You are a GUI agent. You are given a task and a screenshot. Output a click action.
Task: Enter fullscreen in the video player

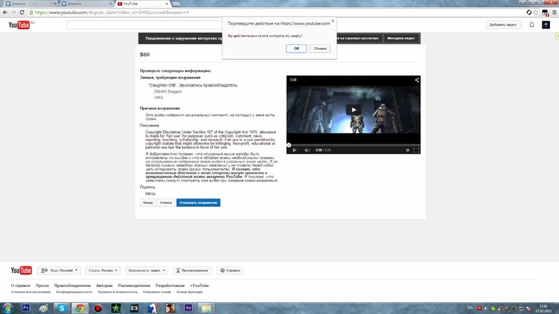[x=416, y=150]
